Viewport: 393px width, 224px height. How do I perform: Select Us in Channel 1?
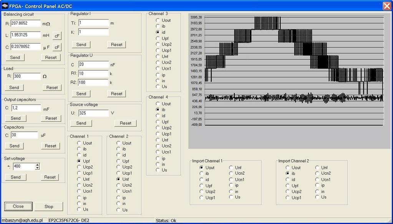pos(83,209)
